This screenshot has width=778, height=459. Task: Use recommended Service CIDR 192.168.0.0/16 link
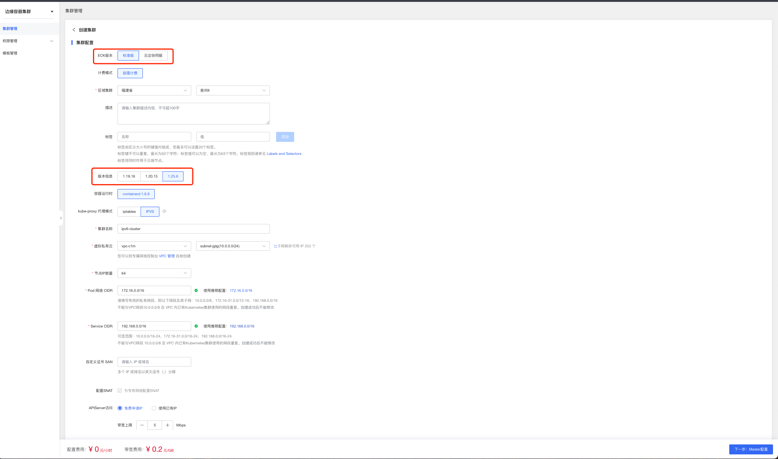pyautogui.click(x=242, y=326)
